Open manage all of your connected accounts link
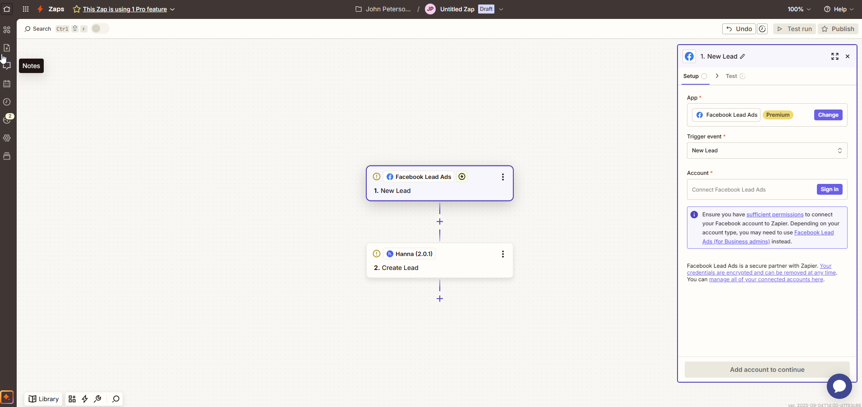The height and width of the screenshot is (407, 862). [x=766, y=279]
